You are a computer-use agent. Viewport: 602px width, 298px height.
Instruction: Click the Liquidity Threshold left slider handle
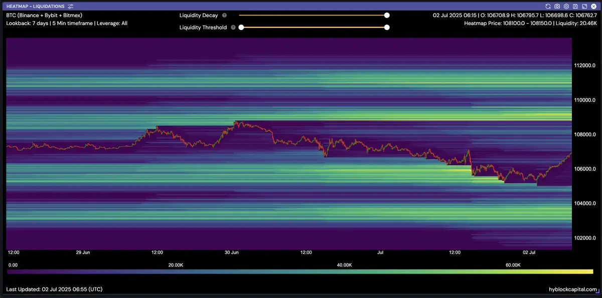tap(241, 28)
